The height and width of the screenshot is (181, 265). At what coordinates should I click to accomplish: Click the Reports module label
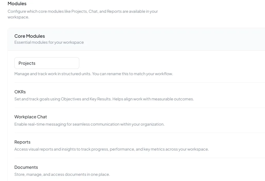(22, 142)
